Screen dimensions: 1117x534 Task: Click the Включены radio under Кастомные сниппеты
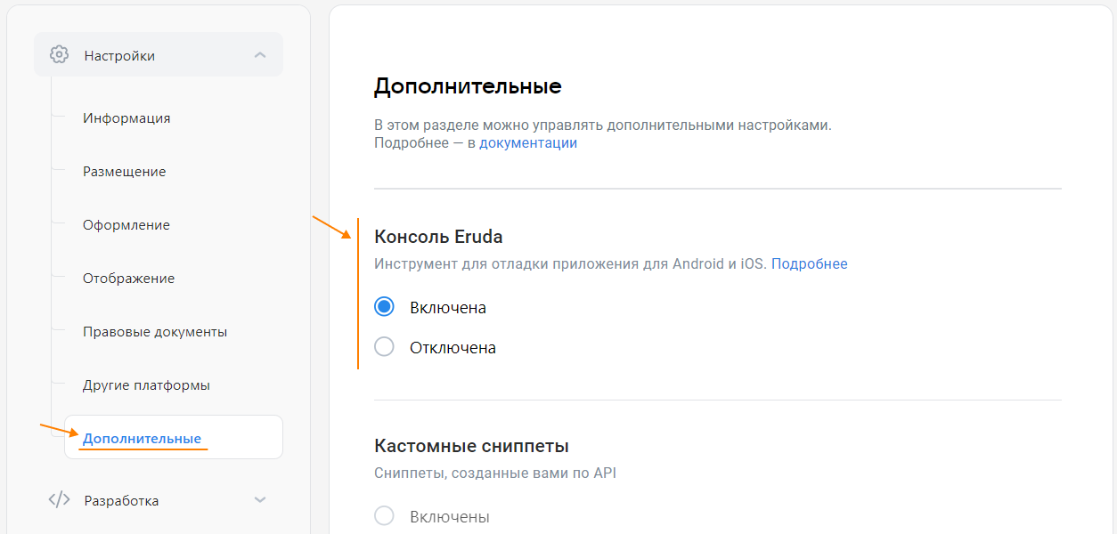click(x=384, y=514)
